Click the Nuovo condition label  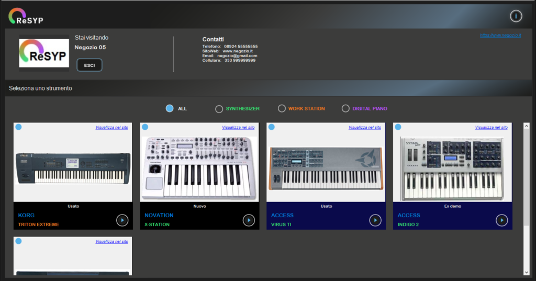pyautogui.click(x=199, y=206)
